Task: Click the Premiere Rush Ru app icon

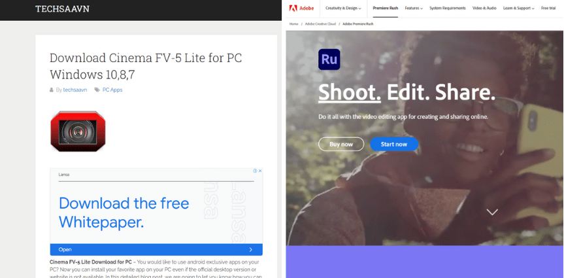Action: [329, 60]
